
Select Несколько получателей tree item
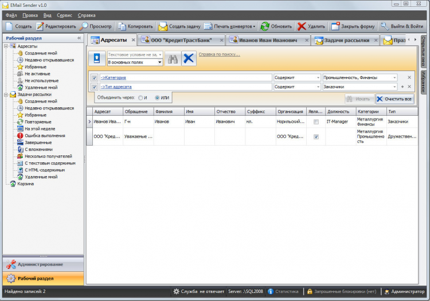(x=48, y=157)
